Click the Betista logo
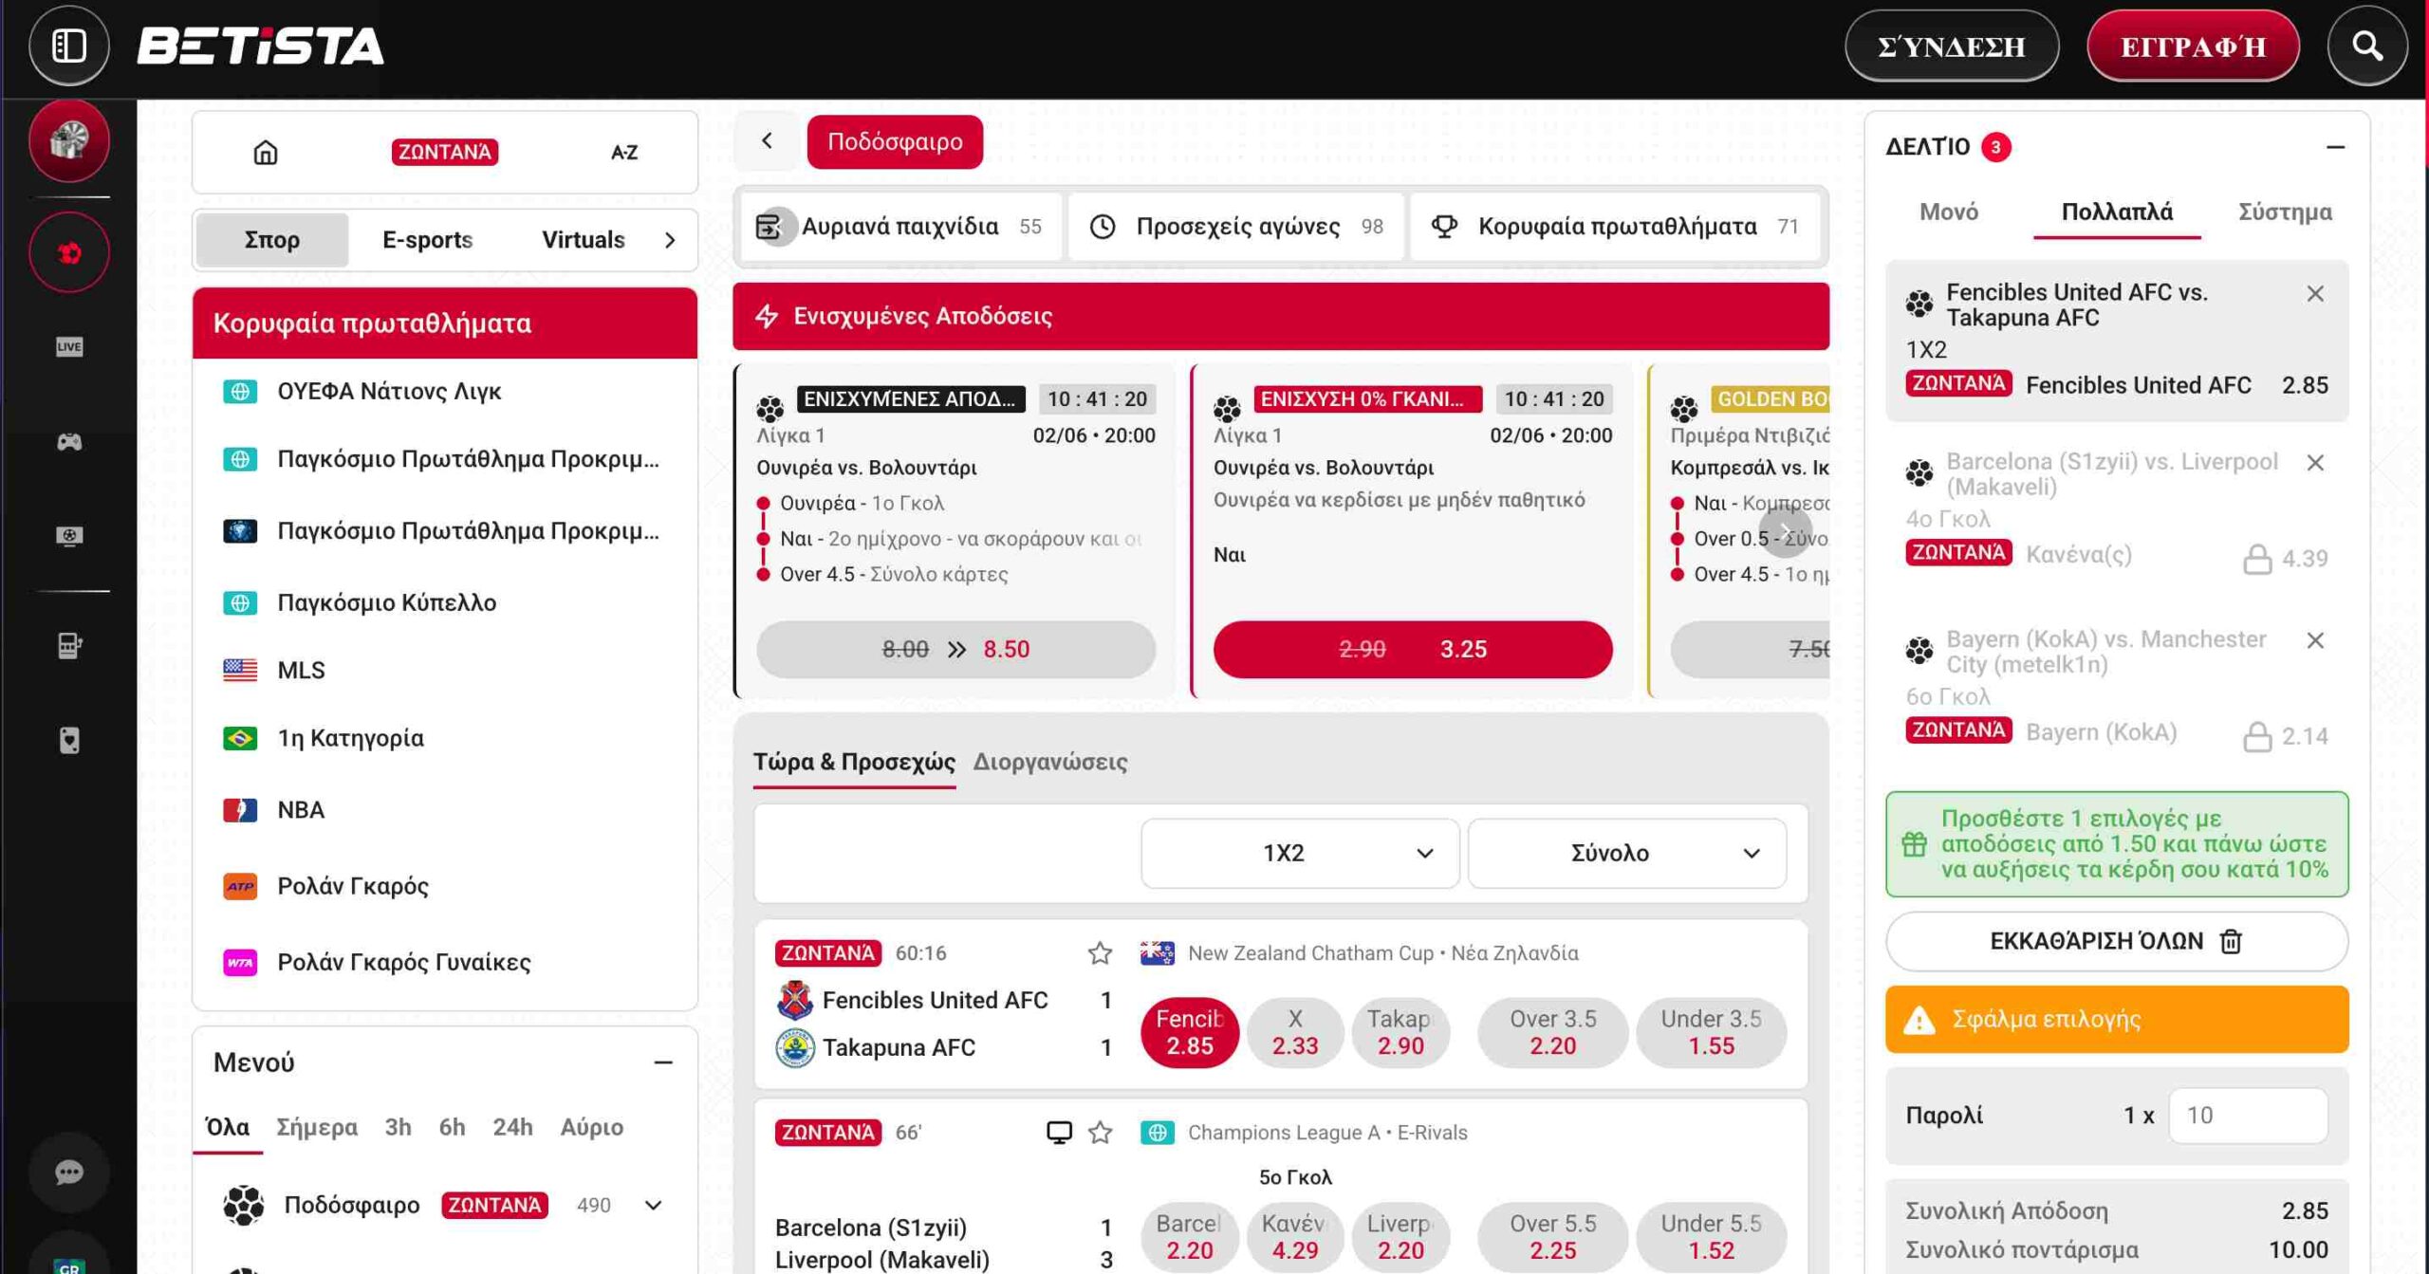The image size is (2429, 1274). [260, 46]
